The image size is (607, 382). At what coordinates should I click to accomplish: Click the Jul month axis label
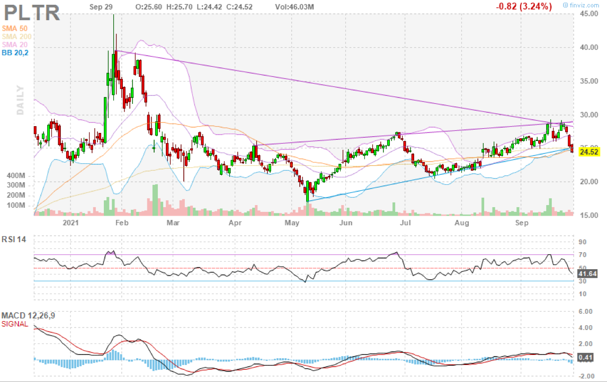point(405,223)
